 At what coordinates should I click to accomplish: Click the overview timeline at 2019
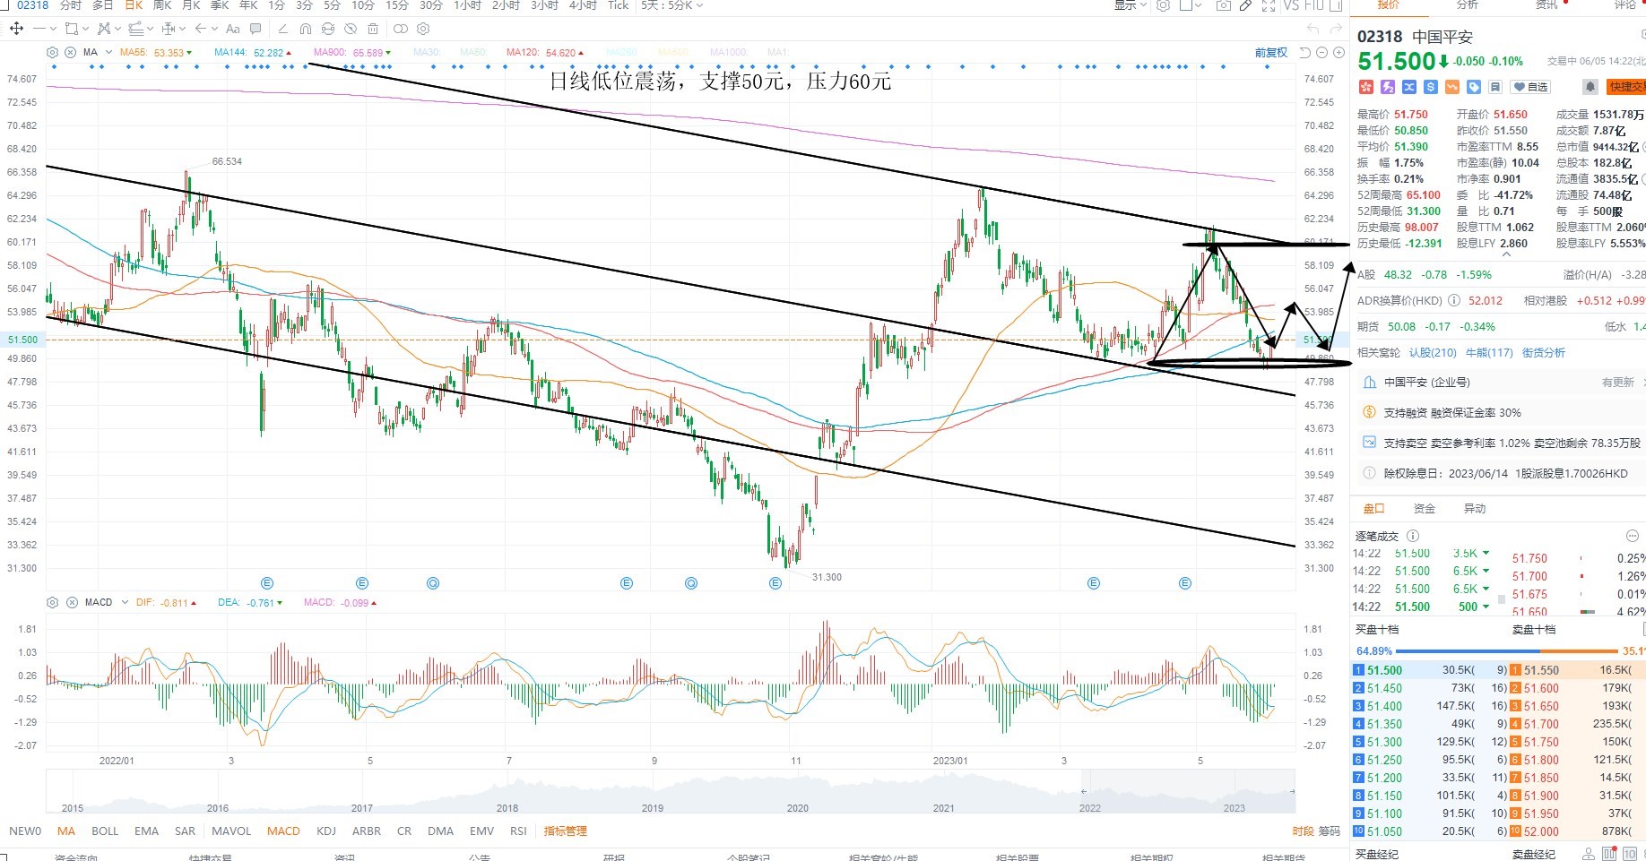coord(653,807)
